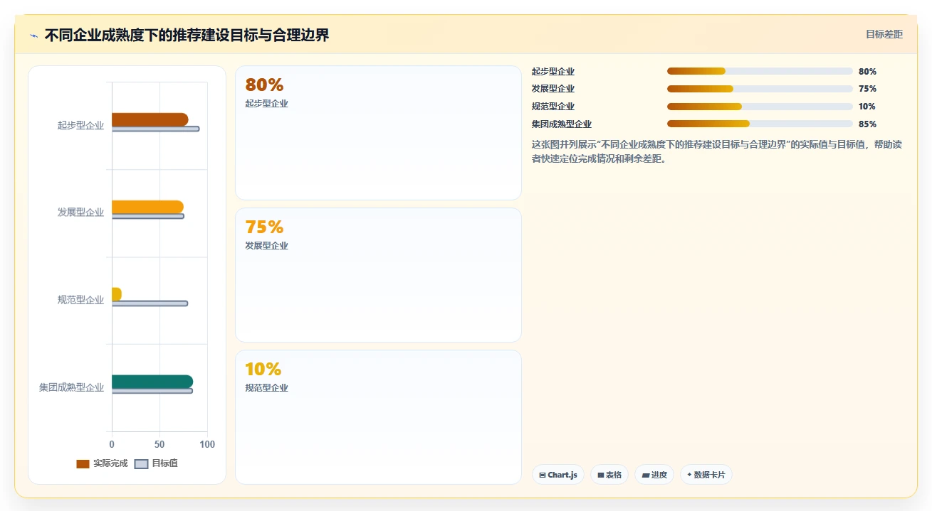Click the 集团成熟型企业 progress bar at 85%

[760, 124]
